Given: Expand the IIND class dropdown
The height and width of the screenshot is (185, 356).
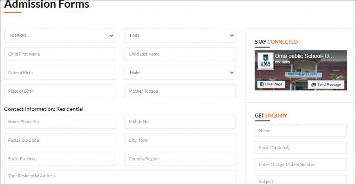Looking at the screenshot, I should [x=180, y=36].
